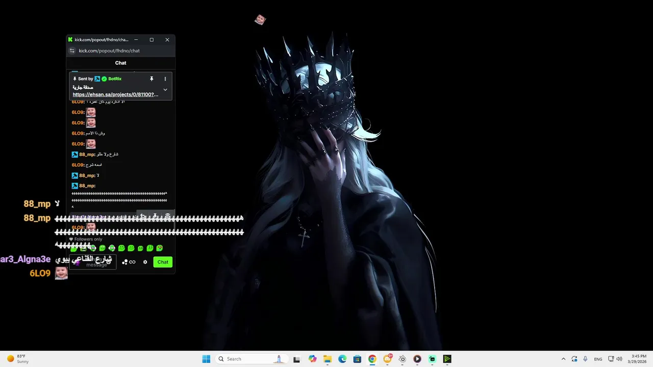
Task: Open the mint green robot-face taskbar app
Action: [x=432, y=359]
